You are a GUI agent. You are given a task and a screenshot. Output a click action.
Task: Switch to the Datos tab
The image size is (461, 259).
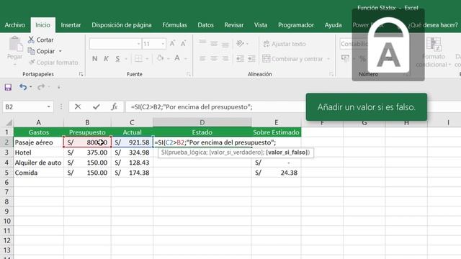(205, 25)
